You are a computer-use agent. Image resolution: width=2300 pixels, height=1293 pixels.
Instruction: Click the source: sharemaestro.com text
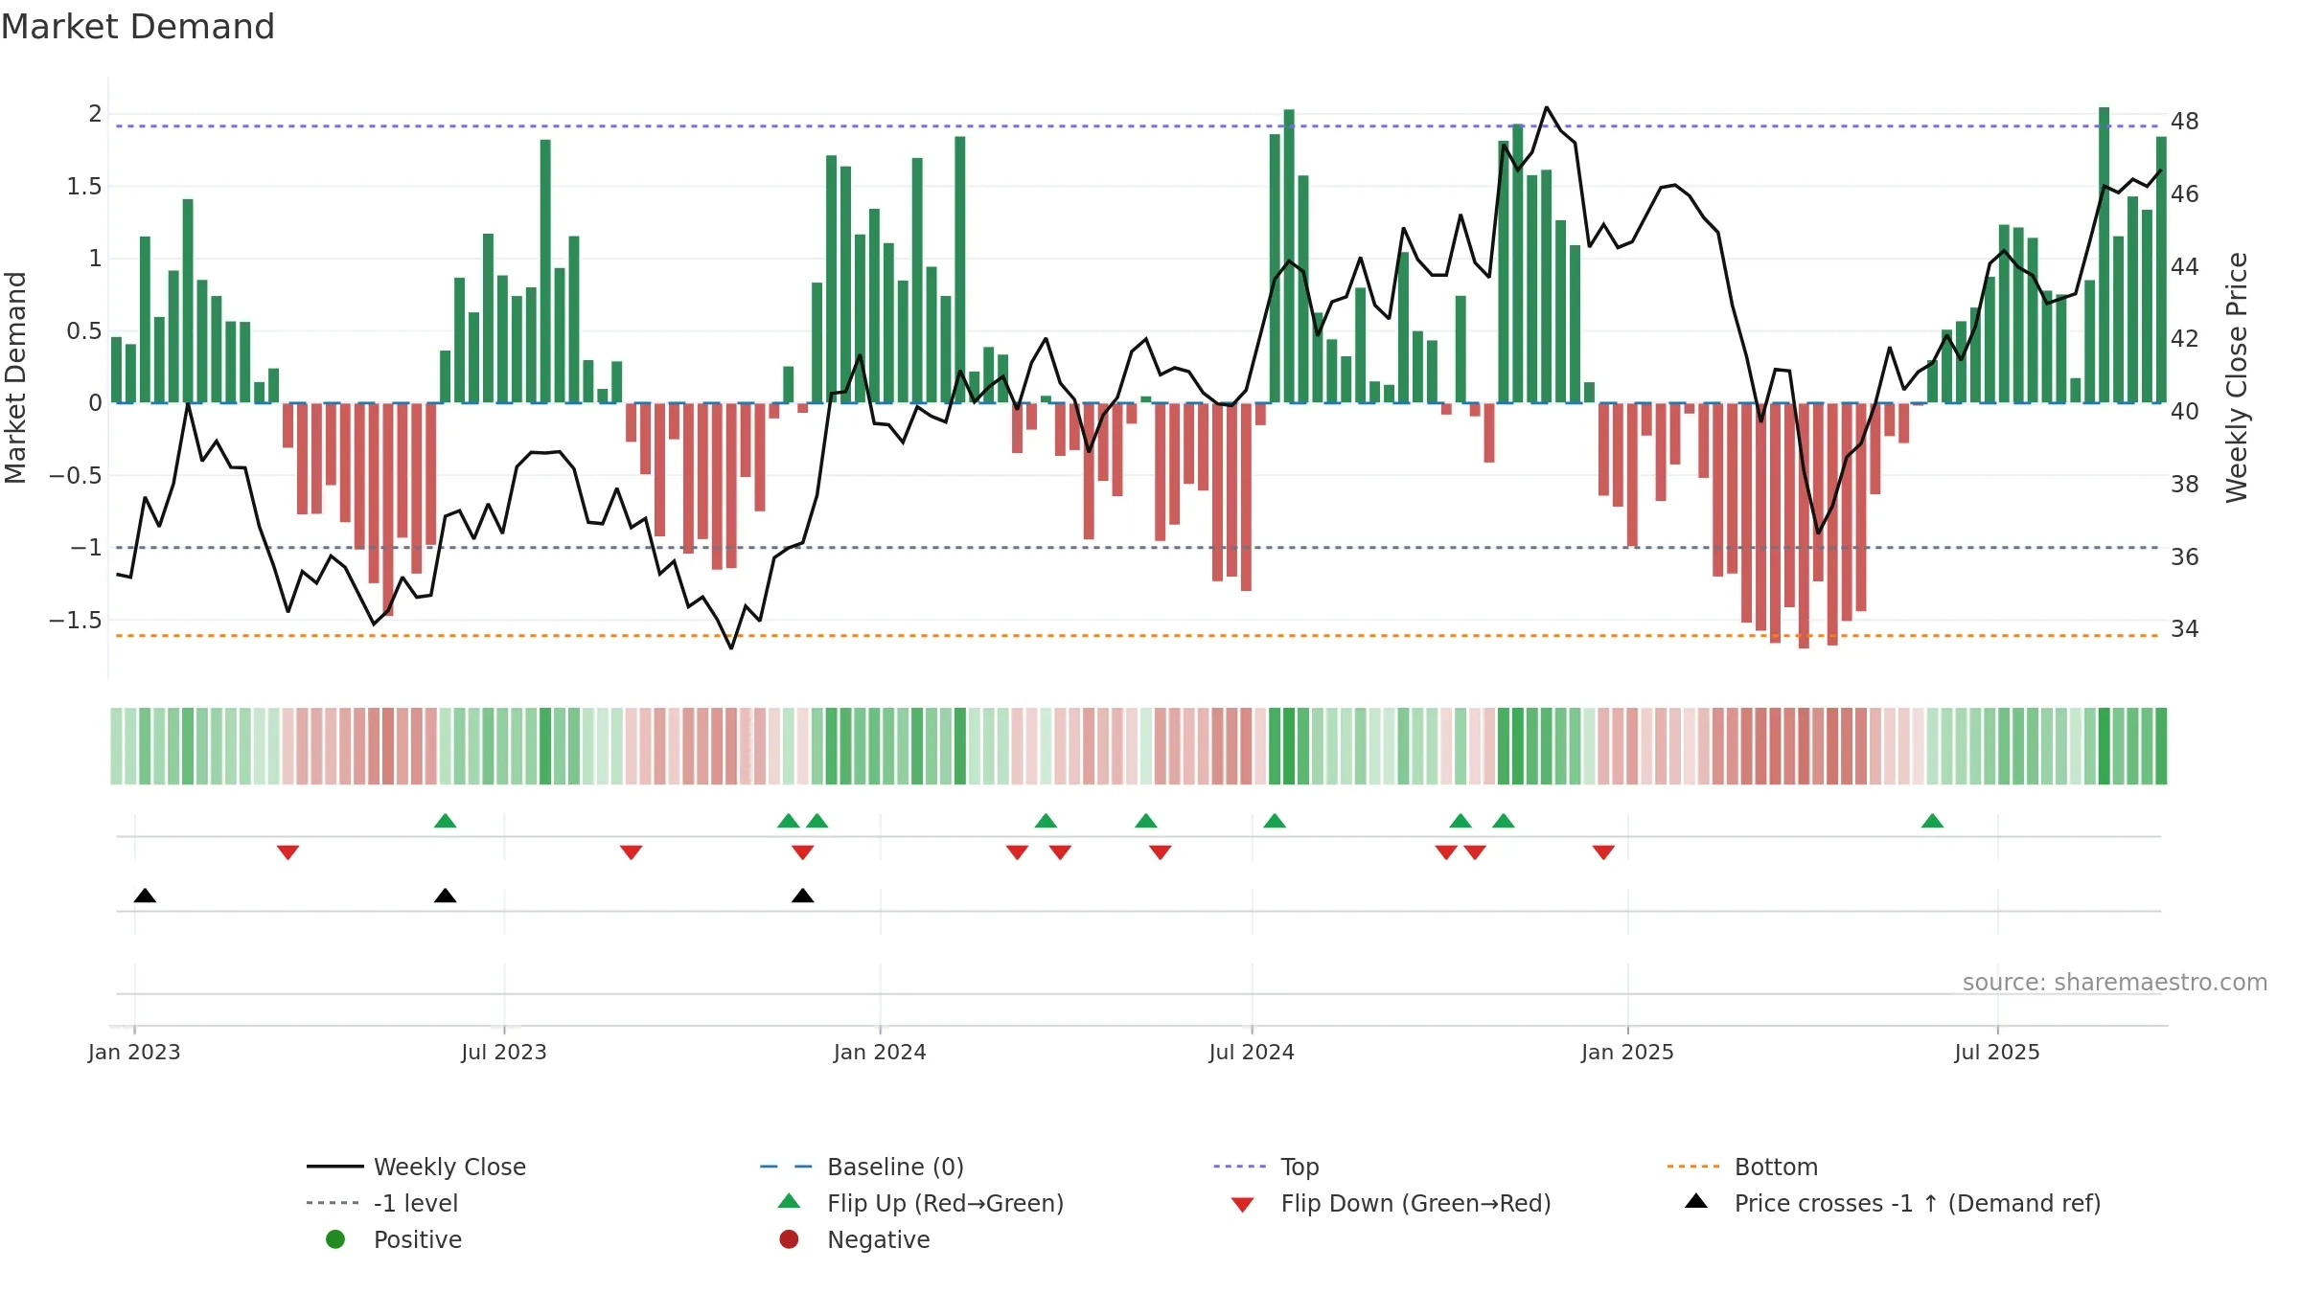click(2115, 983)
